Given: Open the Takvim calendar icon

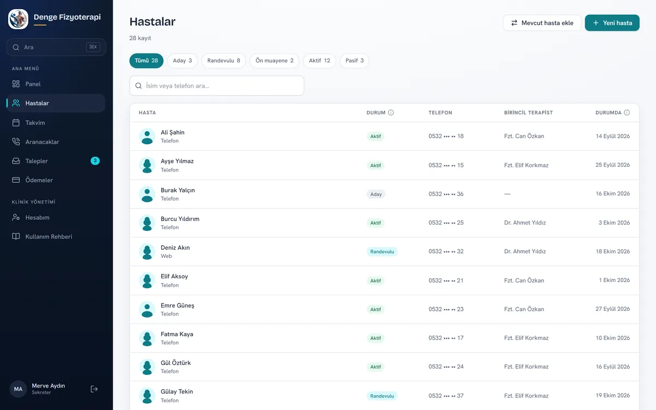Looking at the screenshot, I should click(16, 123).
